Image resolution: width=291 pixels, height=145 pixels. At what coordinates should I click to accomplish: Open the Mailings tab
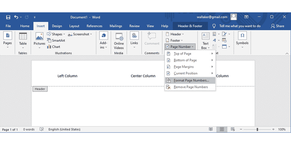pos(116,26)
